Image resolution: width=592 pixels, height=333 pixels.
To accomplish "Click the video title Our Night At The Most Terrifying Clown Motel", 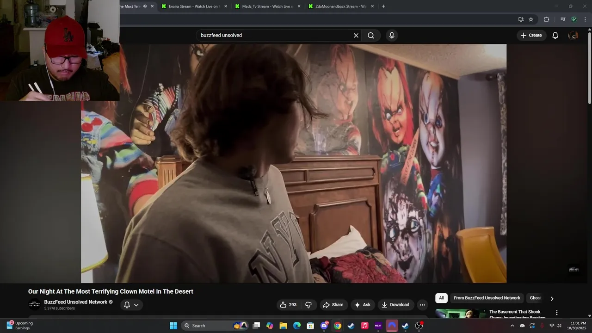I will (111, 291).
